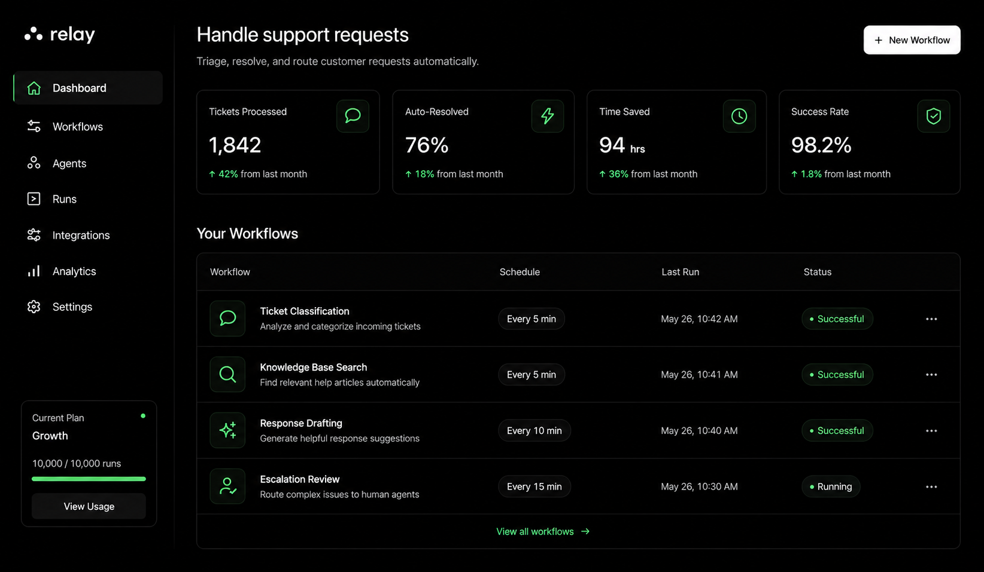
Task: Switch to the Analytics page
Action: point(74,271)
